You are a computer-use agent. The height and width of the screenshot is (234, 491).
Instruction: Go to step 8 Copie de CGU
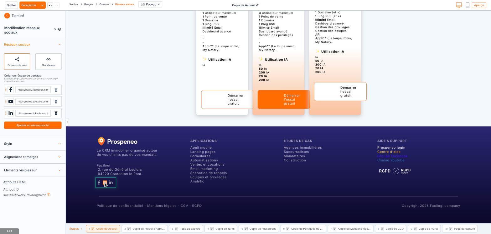coord(391,229)
